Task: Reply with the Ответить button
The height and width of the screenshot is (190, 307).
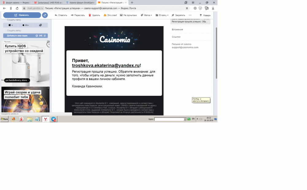Action: pyautogui.click(x=61, y=15)
